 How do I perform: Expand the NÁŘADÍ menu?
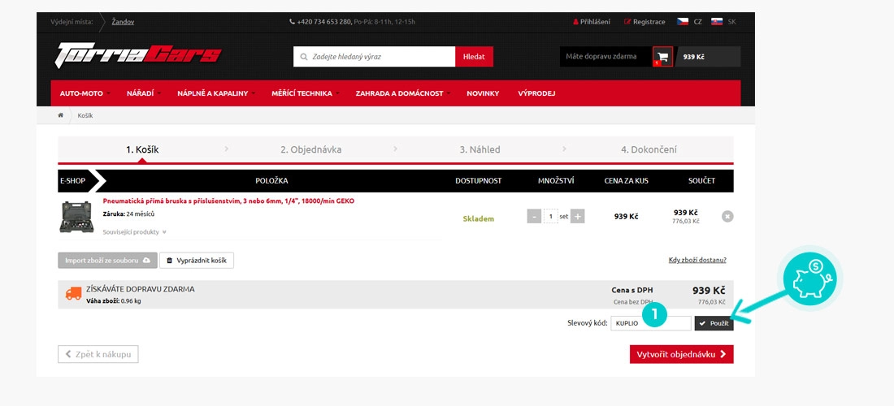[144, 93]
